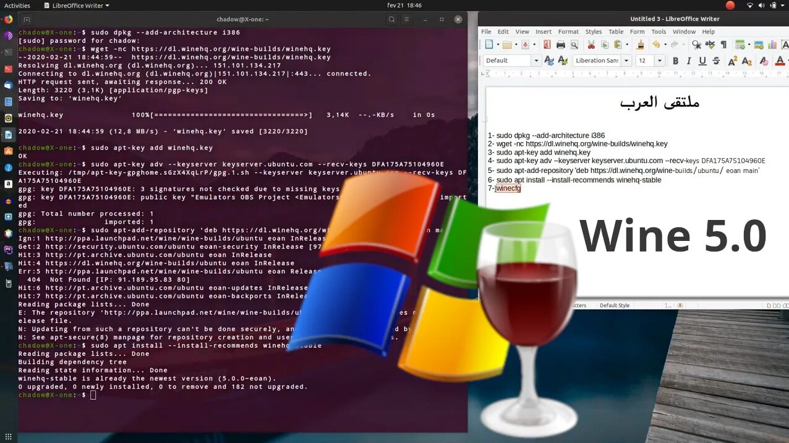Image resolution: width=789 pixels, height=443 pixels.
Task: Toggle Italic formatting
Action: click(x=689, y=61)
